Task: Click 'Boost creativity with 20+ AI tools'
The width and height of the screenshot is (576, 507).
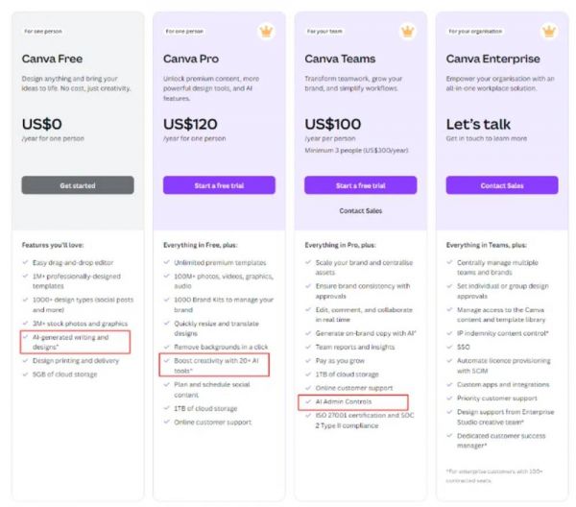Action: point(216,366)
